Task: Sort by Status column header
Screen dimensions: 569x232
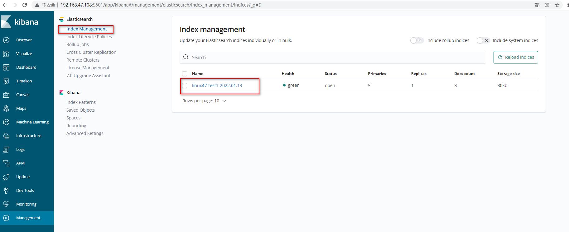Action: 331,74
